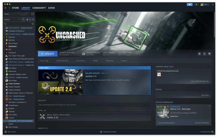The height and width of the screenshot is (138, 218).
Task: Click the main page vertical scrollbar
Action: [x=214, y=25]
